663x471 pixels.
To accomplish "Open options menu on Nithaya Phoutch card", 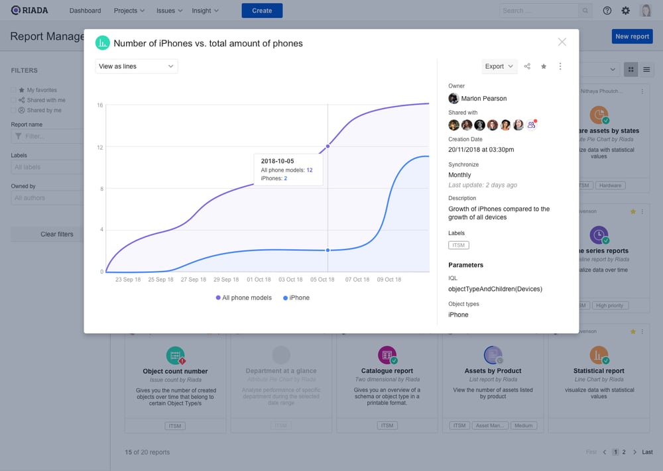I will point(642,91).
